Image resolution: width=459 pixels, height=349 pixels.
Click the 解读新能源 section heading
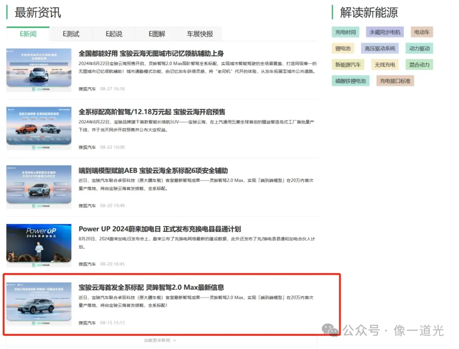coord(369,13)
